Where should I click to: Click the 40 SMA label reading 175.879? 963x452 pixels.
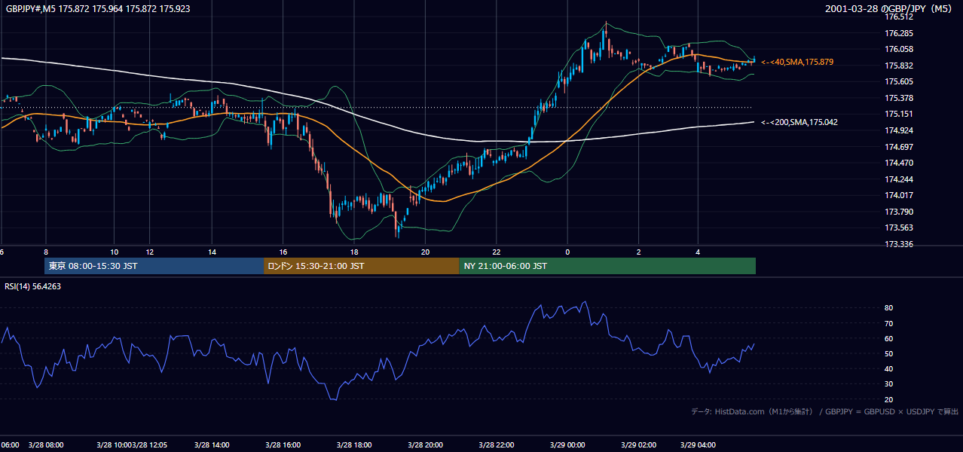[x=797, y=62]
